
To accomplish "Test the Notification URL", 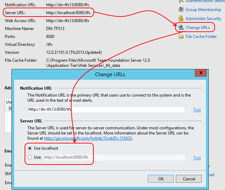I will (x=197, y=110).
